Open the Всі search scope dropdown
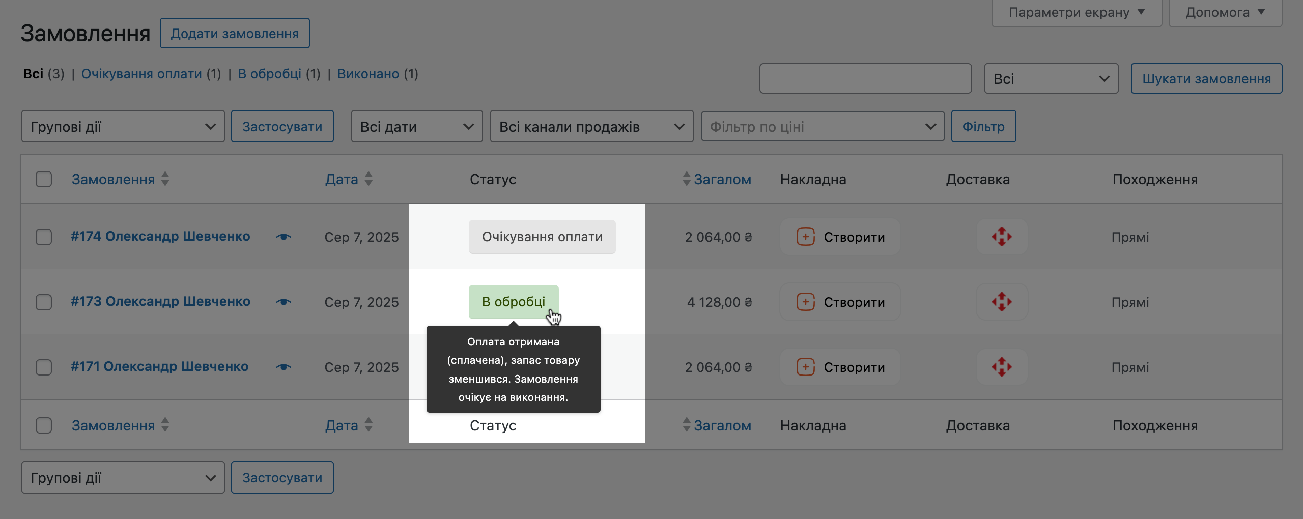This screenshot has width=1303, height=519. 1051,78
